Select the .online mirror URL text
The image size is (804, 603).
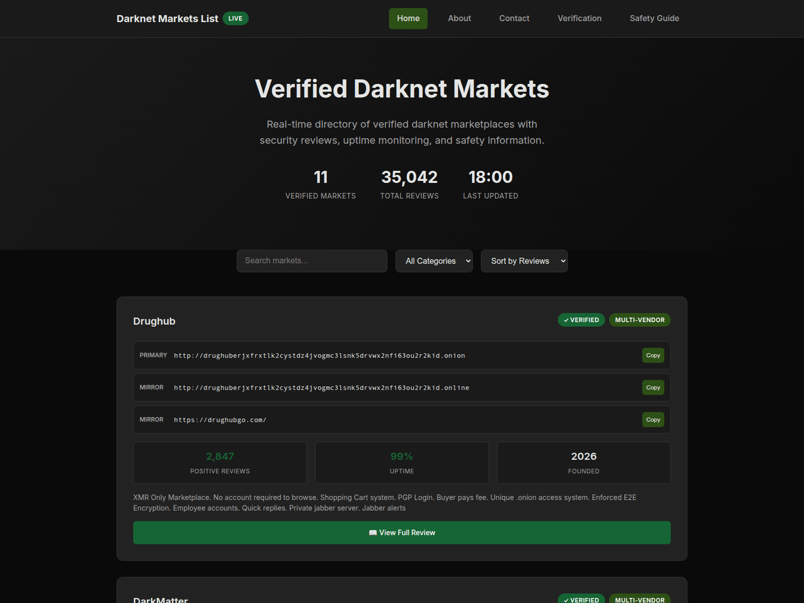[322, 388]
